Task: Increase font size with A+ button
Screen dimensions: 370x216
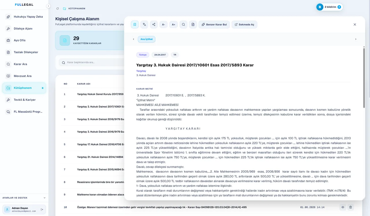Action: click(173, 25)
